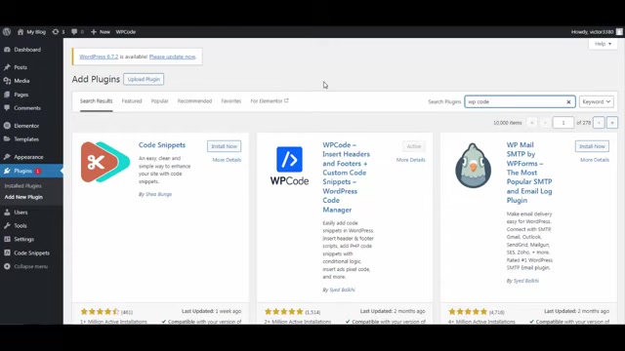Click the WordPress 6.7.2 link

[x=99, y=57]
